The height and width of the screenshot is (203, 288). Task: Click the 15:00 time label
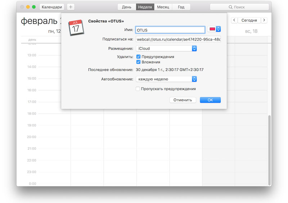pos(32,78)
